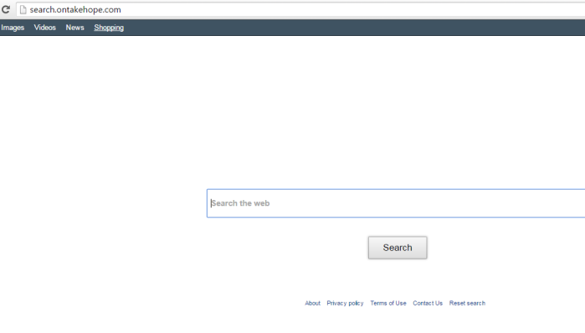This screenshot has width=585, height=333.
Task: Click the Search button
Action: tap(398, 248)
